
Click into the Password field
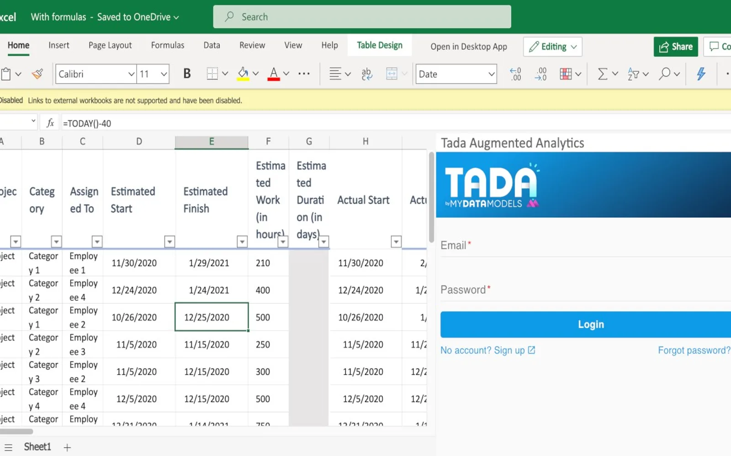tap(586, 290)
